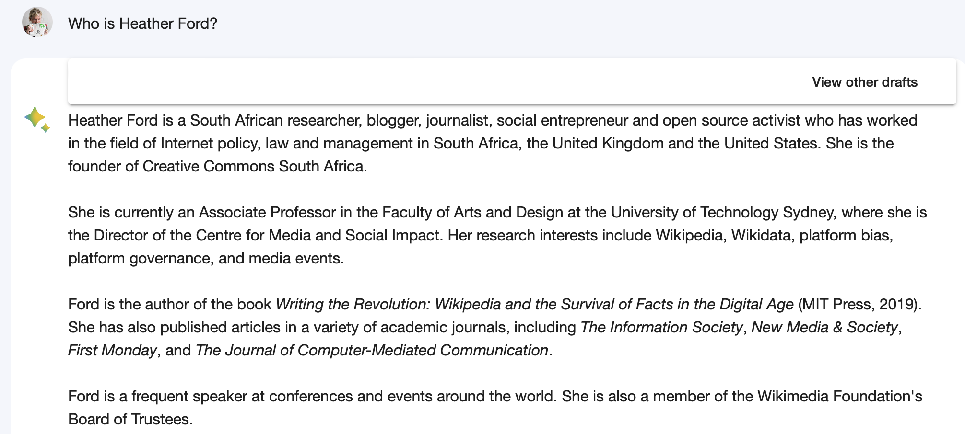Click the text "Wikimedia Foundation's"
The height and width of the screenshot is (434, 965).
[x=839, y=396]
